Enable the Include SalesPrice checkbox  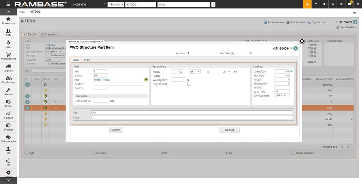pyautogui.click(x=293, y=153)
